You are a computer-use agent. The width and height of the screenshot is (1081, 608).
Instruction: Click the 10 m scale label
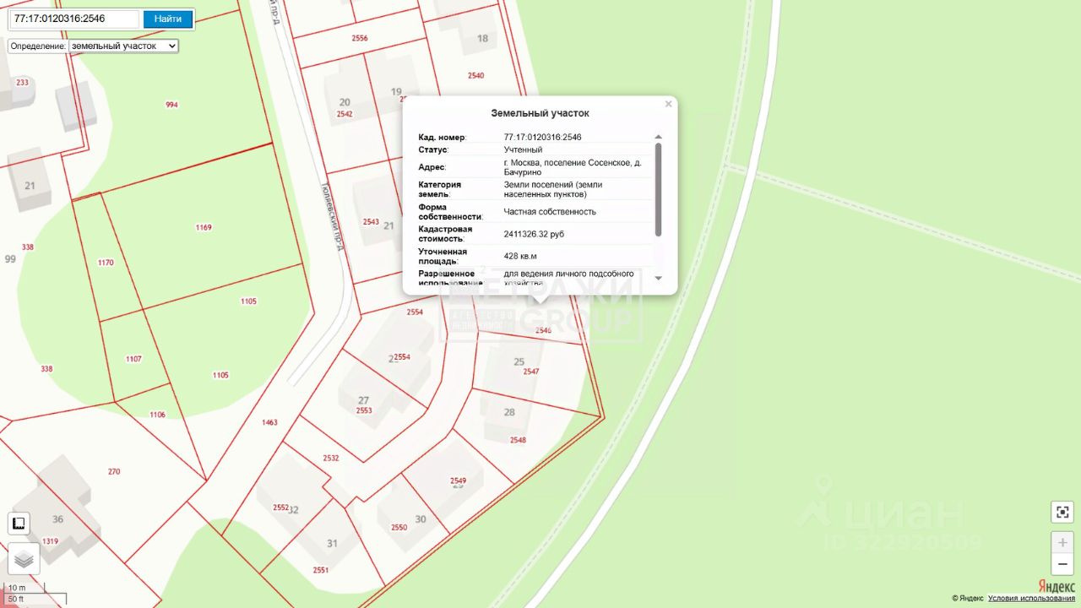tap(18, 588)
